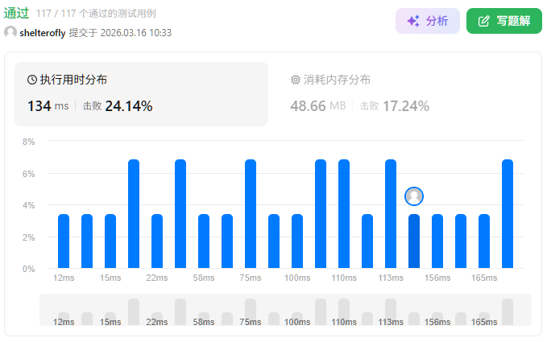Click the 击败 17.24% memory statistic
The image size is (547, 342).
point(395,106)
